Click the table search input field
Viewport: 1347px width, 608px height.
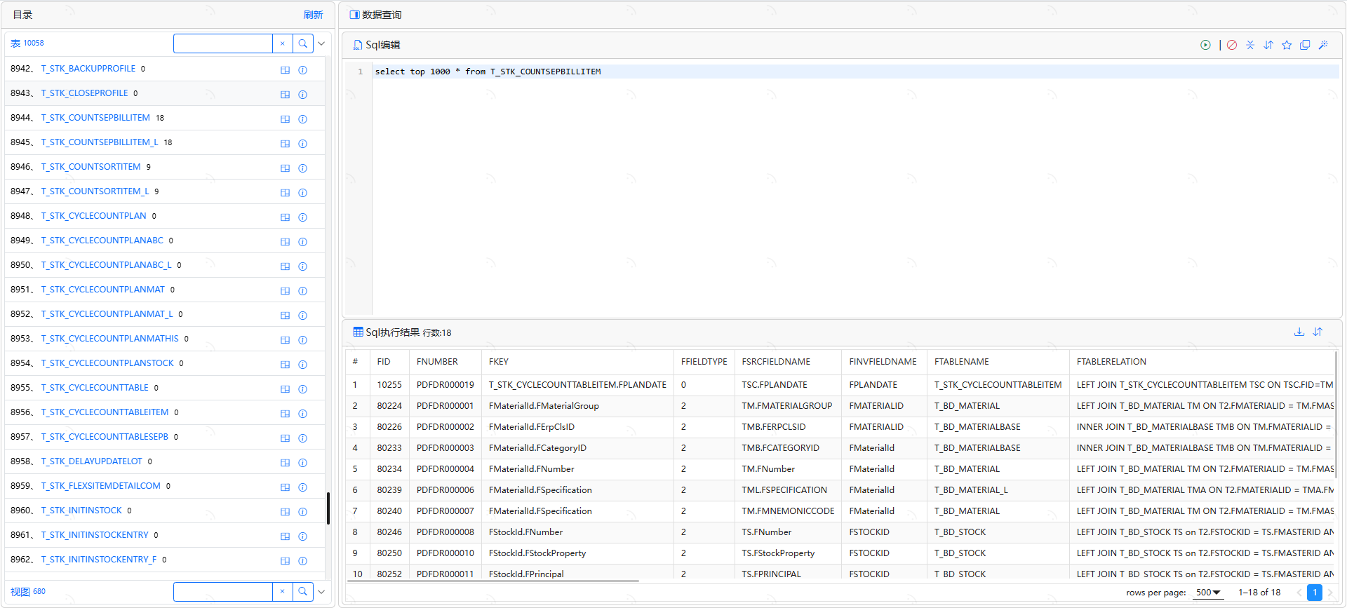(x=223, y=43)
